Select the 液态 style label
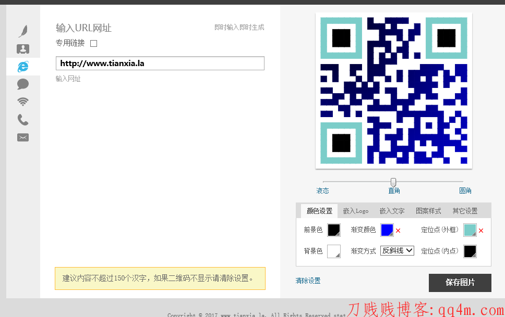 click(323, 191)
